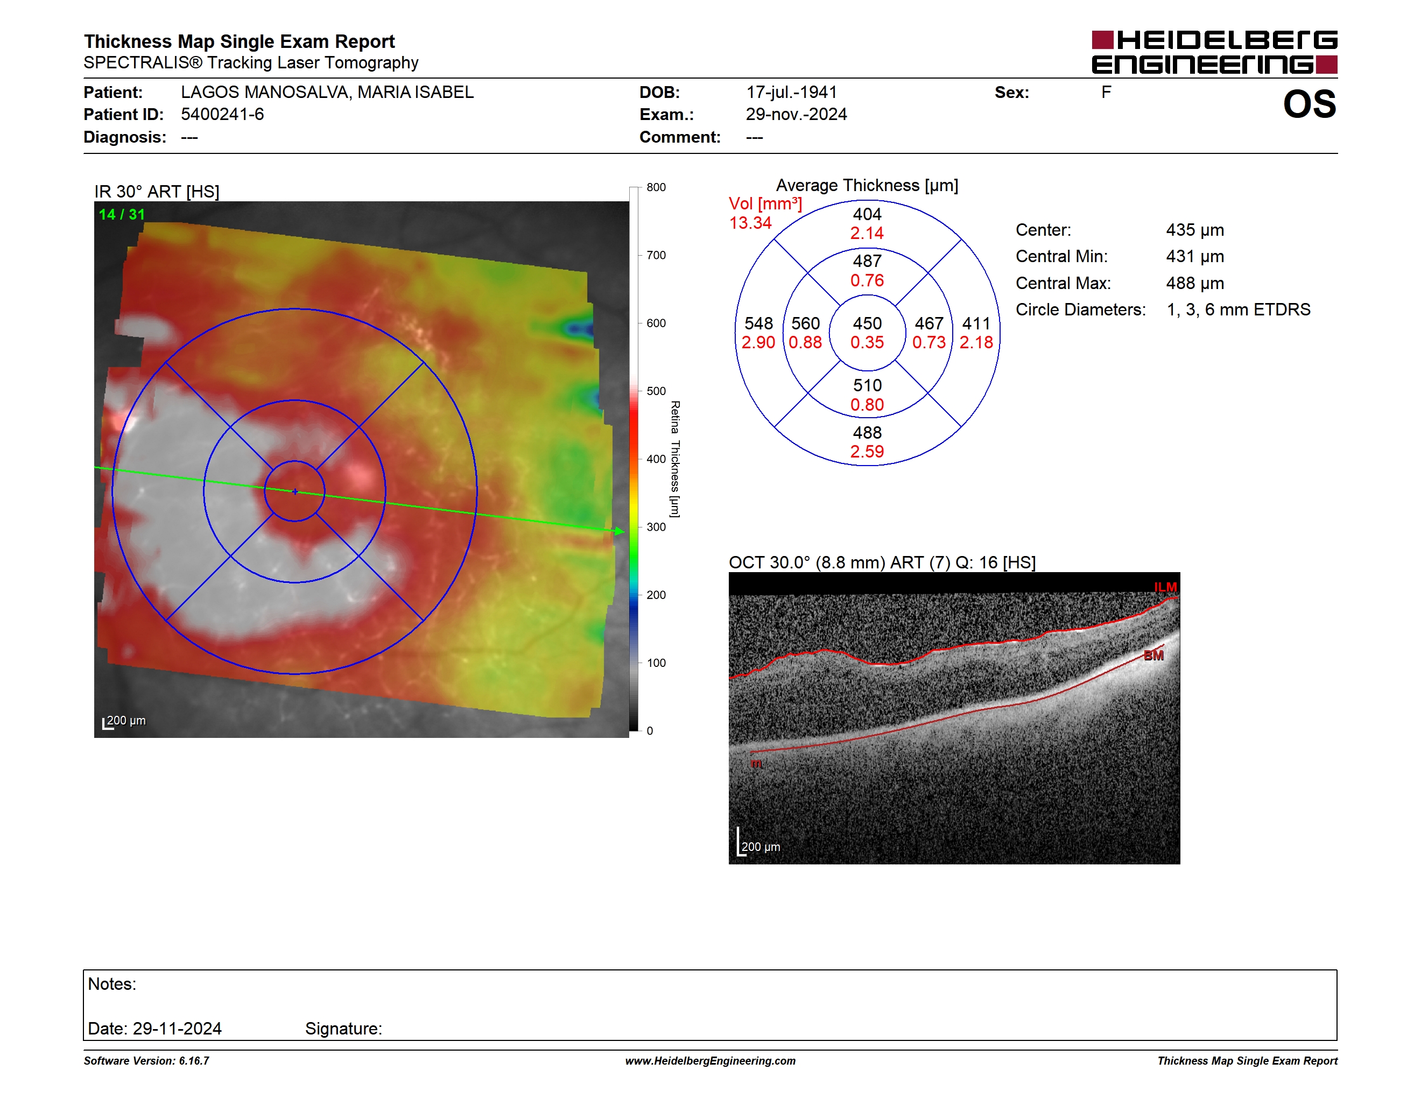Click the Average Thickness [µm] heading

tap(867, 185)
